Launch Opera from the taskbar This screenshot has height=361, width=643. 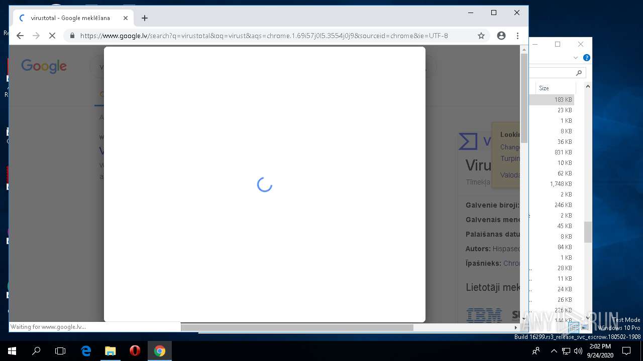pos(135,351)
